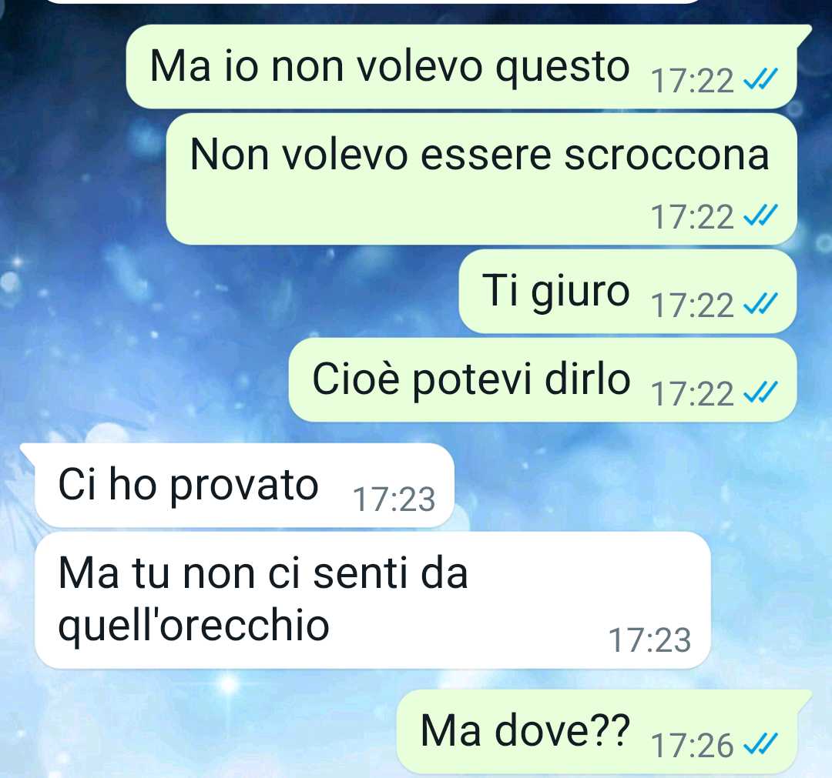
Task: Click blue double-check on 'Non volevo essere scroccona'
Action: 760,215
